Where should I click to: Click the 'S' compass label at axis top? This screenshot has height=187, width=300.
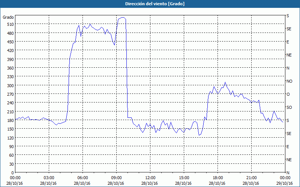click(x=288, y=16)
